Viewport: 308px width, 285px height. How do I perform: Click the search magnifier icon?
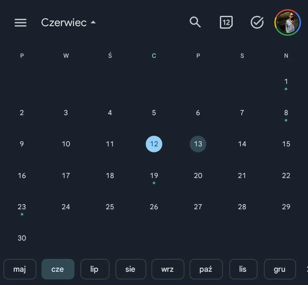coord(195,22)
